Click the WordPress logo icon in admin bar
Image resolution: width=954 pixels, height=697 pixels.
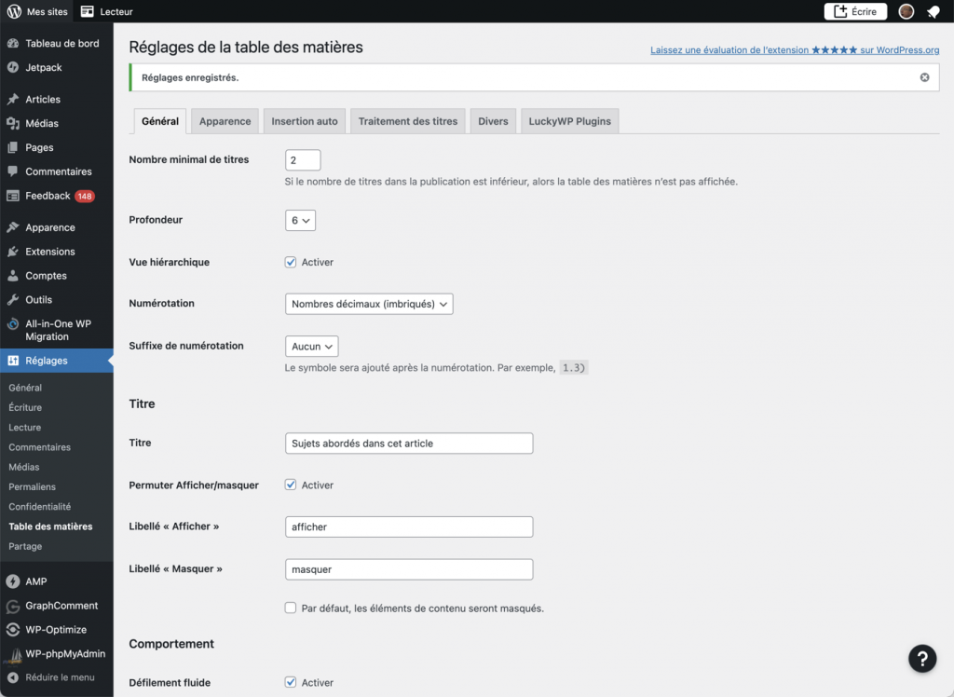tap(14, 11)
